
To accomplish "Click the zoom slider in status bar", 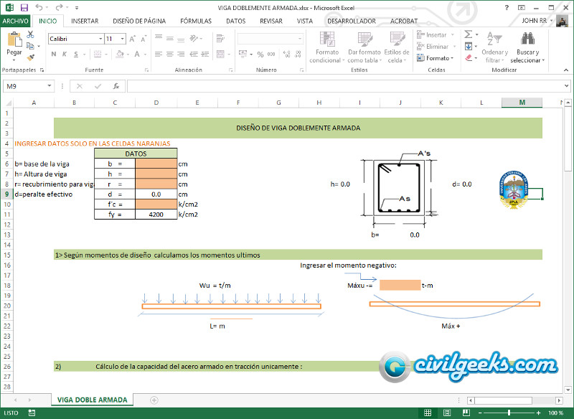I will [509, 413].
